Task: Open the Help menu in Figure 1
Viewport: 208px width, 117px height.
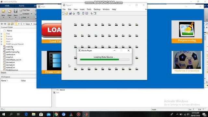Action: click(114, 9)
